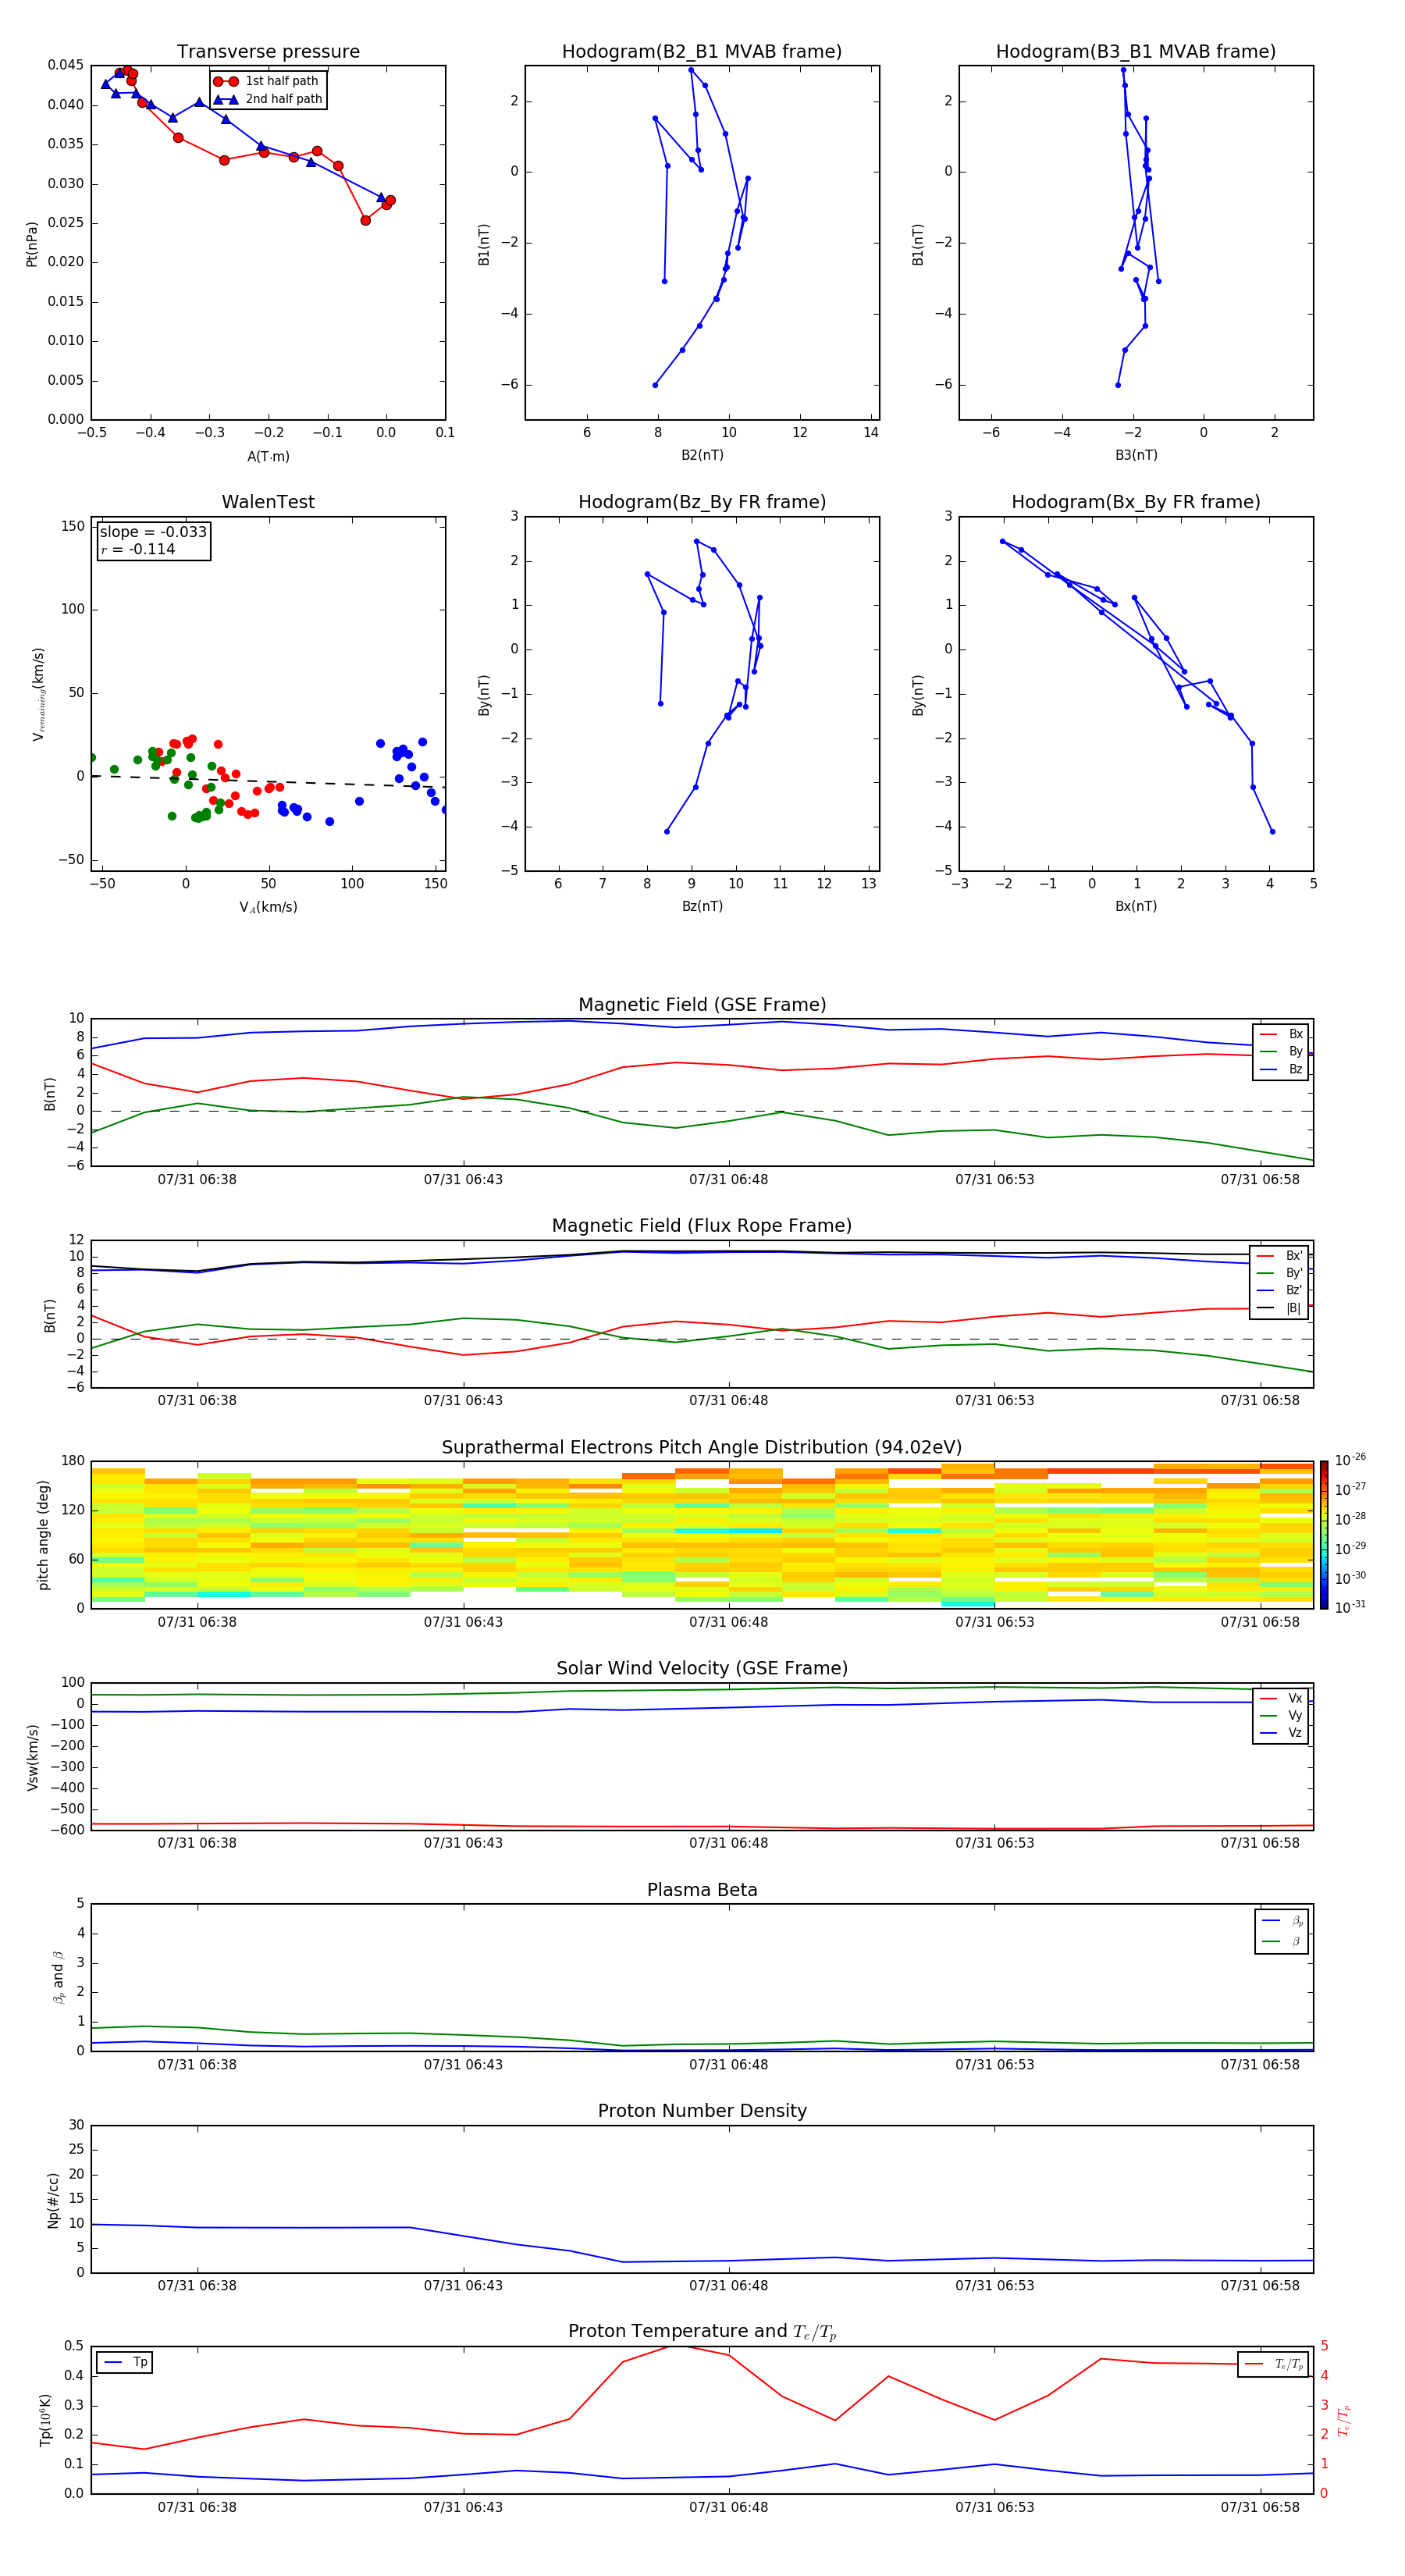Select the Vx entry in velocity legend

pos(1281,1699)
